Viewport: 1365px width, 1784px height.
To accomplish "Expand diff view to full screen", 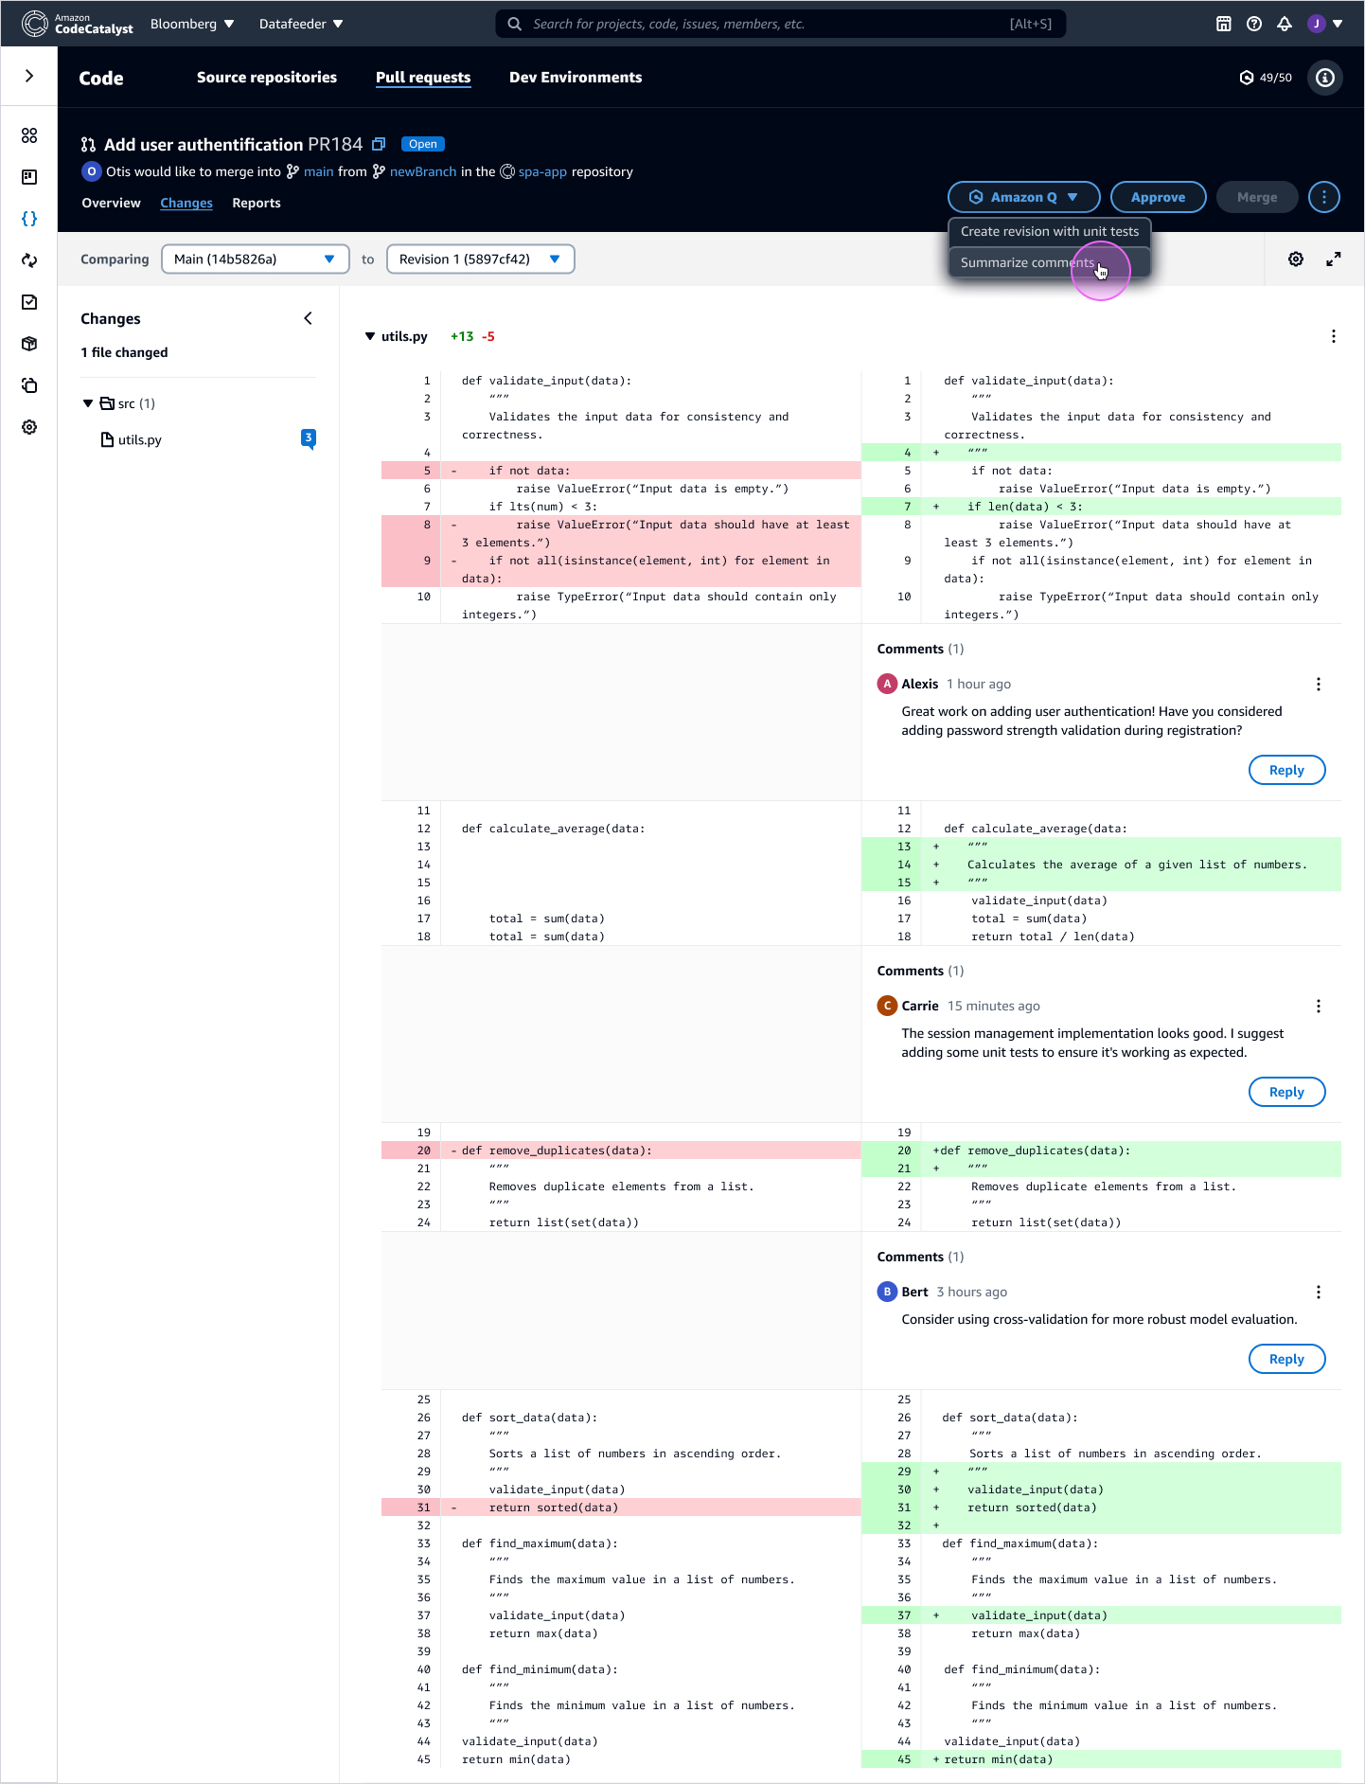I will coord(1334,259).
